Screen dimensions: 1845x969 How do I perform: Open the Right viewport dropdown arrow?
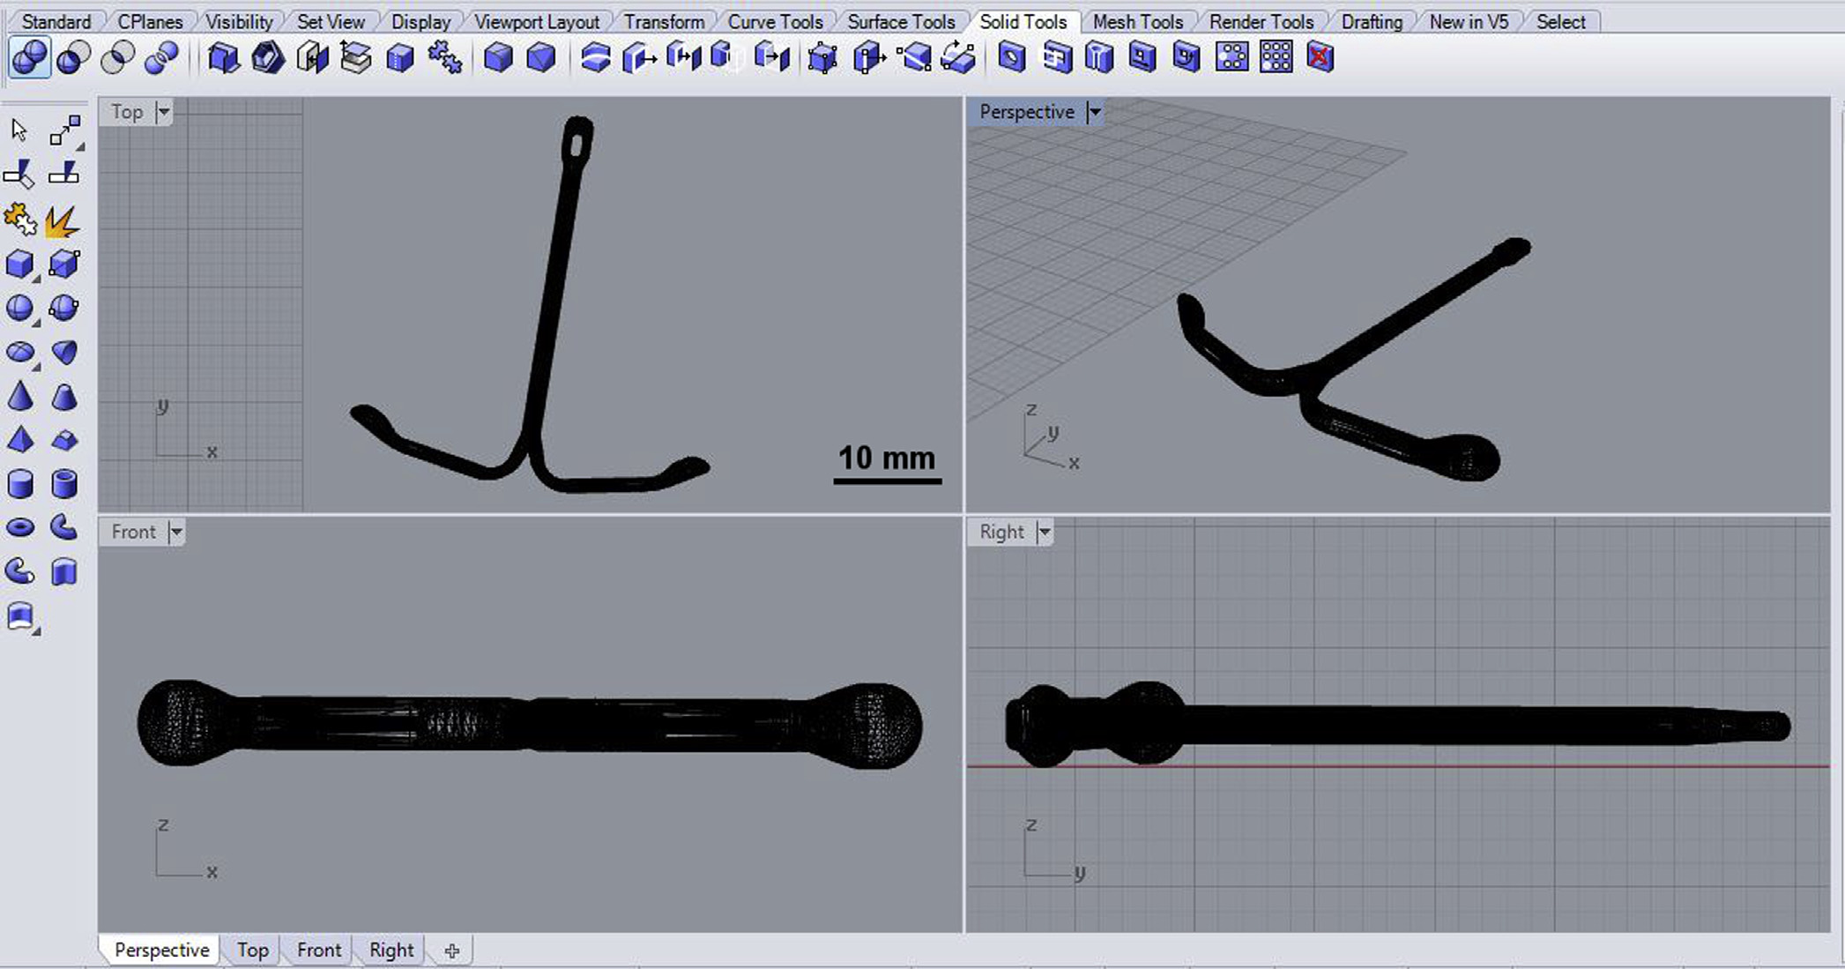1045,532
